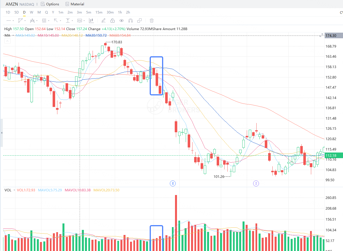This screenshot has height=251, width=343.
Task: Open the Material button label
Action: click(77, 4)
